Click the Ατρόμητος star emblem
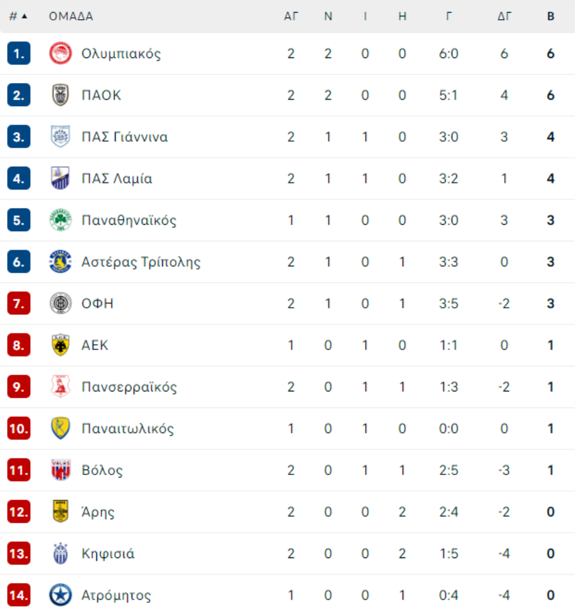Image resolution: width=575 pixels, height=613 pixels. (x=60, y=594)
